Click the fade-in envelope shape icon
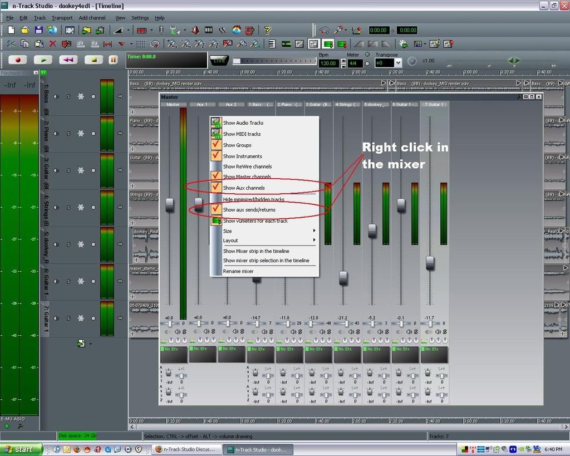Screen dimensions: 570x456 tap(359, 44)
